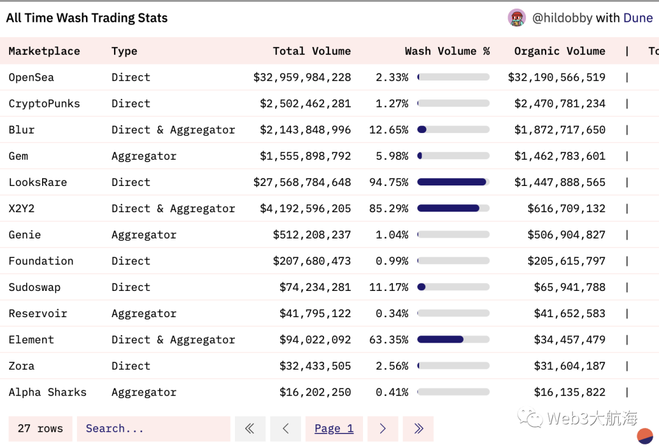Go to the first page of results
The width and height of the screenshot is (659, 447).
tap(250, 429)
